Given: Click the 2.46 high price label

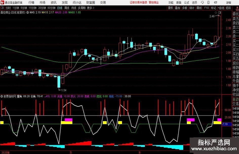Looking at the screenshot, I should [x=212, y=16].
